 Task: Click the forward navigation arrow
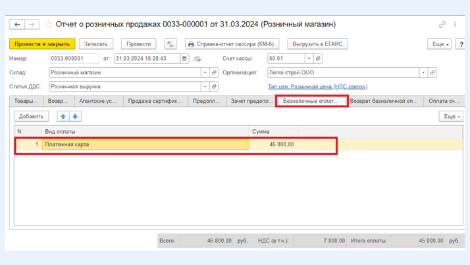pyautogui.click(x=32, y=24)
